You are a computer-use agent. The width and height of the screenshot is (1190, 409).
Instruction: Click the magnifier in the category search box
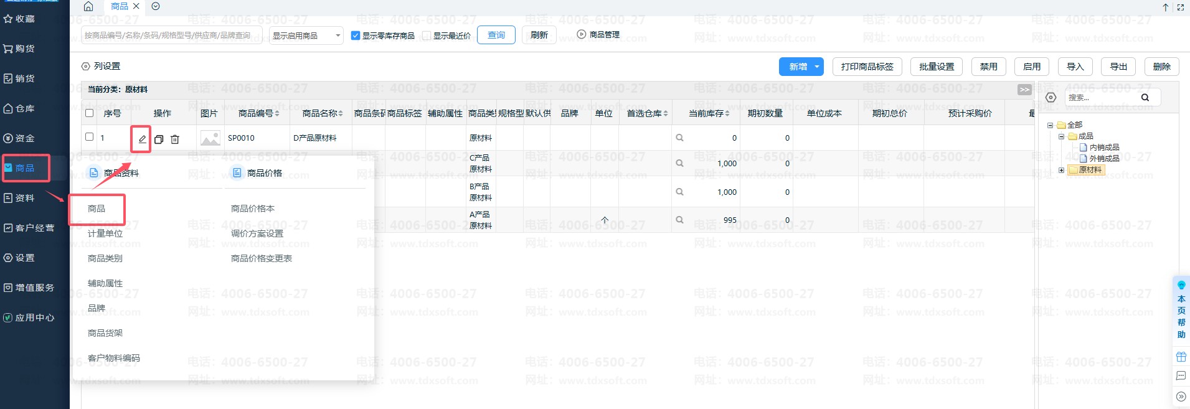pyautogui.click(x=1145, y=97)
